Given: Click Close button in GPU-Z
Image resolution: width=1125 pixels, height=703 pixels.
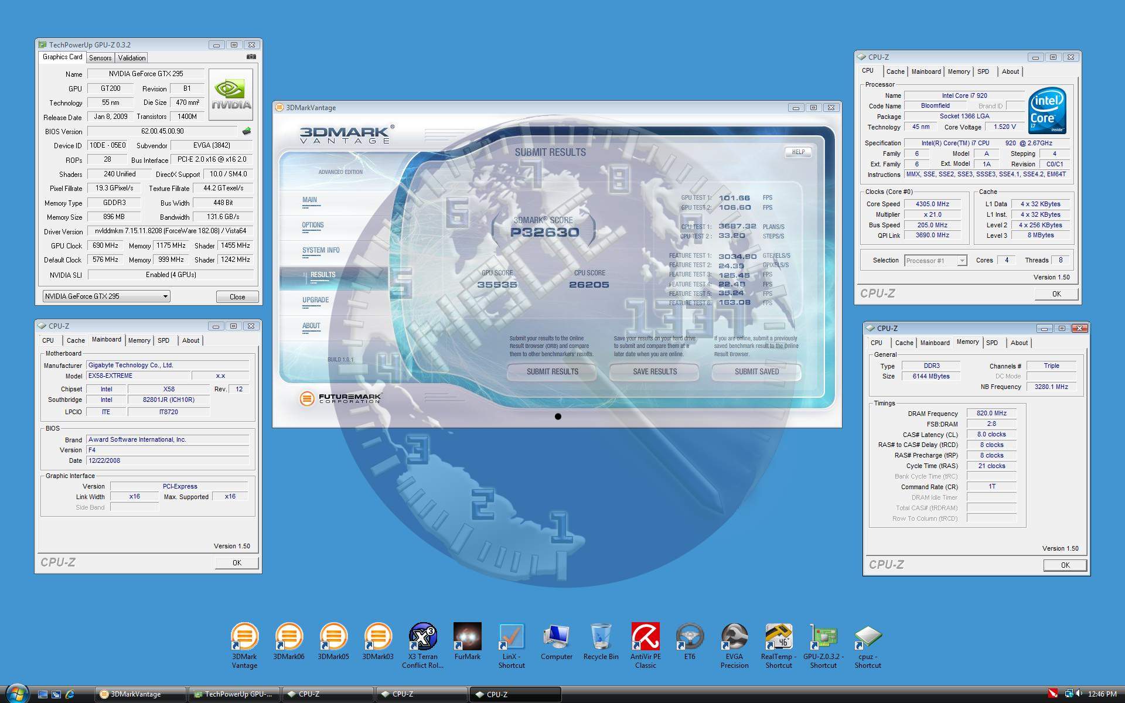Looking at the screenshot, I should [x=237, y=297].
